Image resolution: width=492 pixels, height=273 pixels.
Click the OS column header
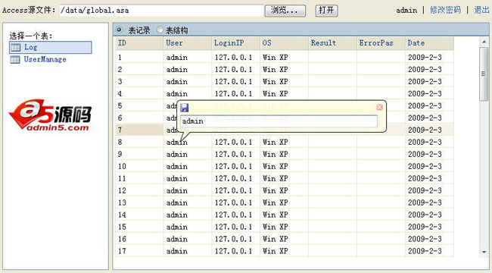tap(285, 43)
